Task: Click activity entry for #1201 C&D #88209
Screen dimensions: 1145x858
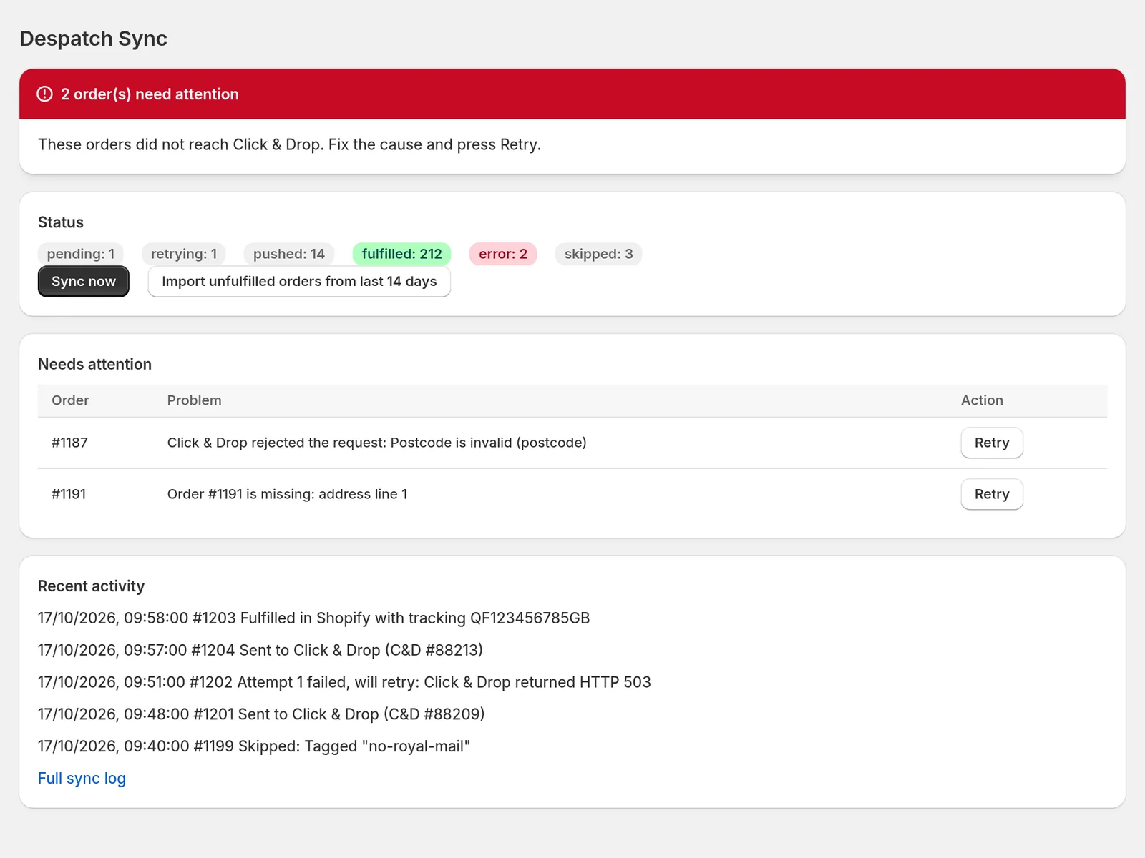Action: coord(261,714)
